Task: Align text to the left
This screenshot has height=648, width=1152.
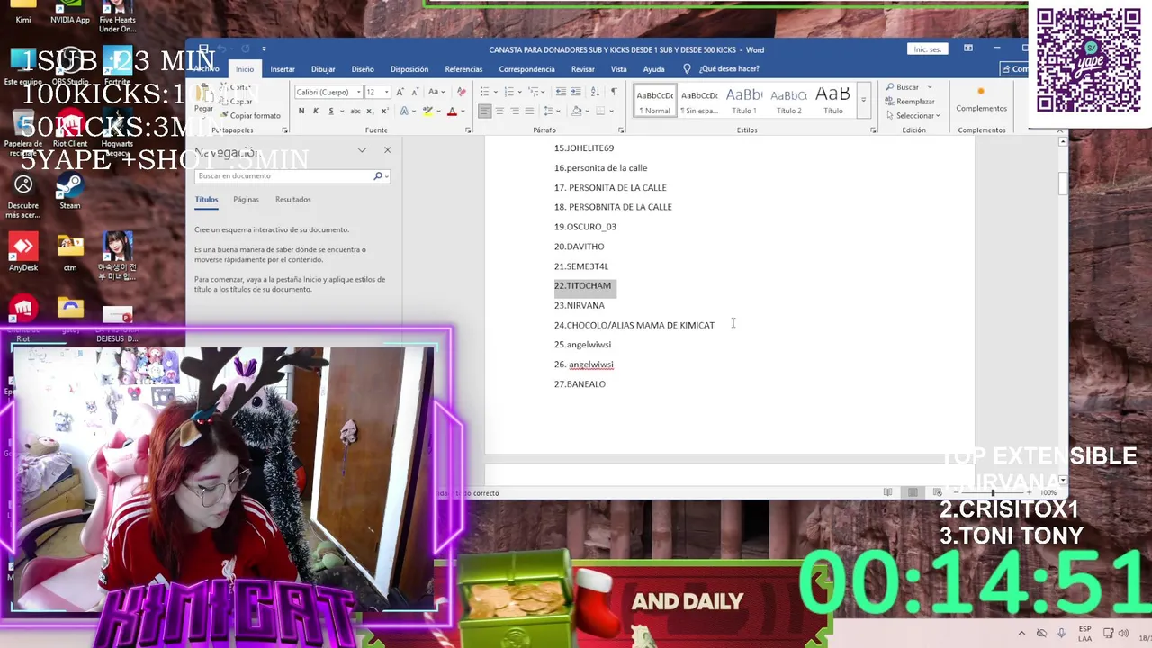Action: (485, 111)
